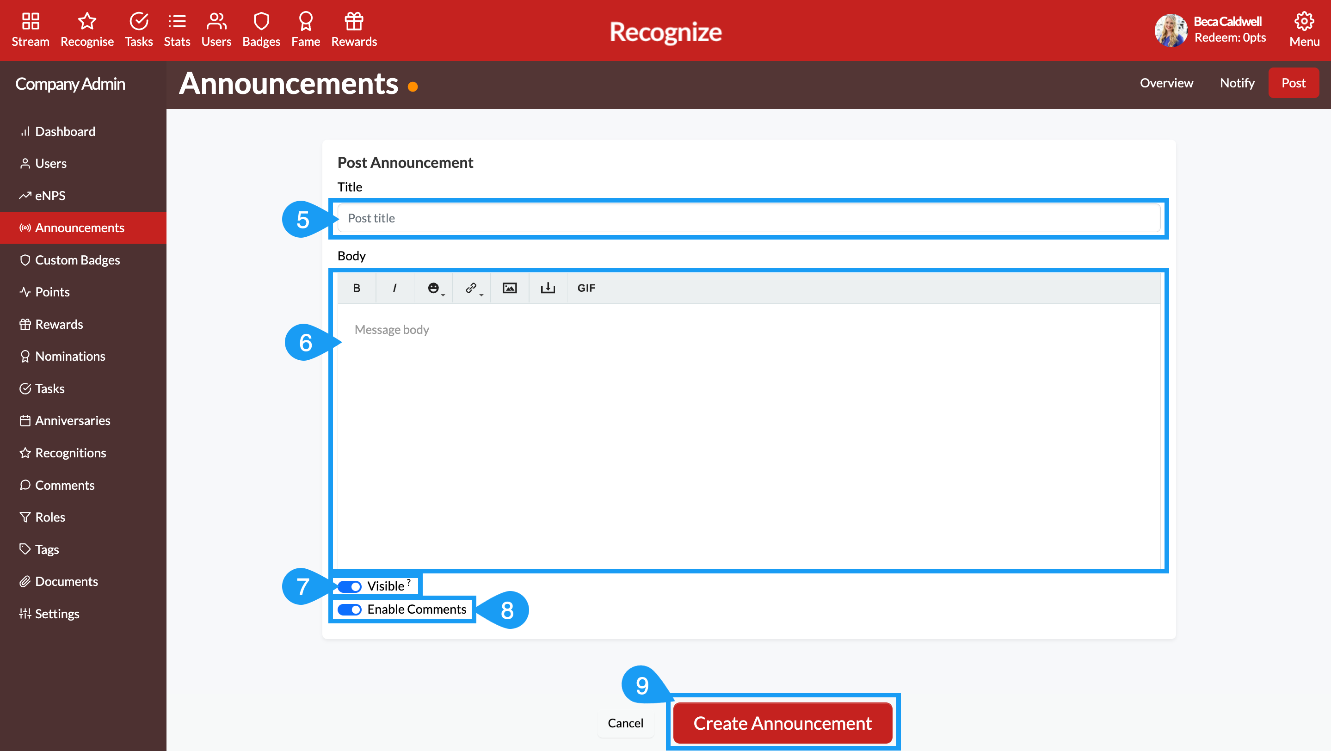The image size is (1331, 751).
Task: Disable the Enable Comments toggle
Action: click(x=349, y=609)
